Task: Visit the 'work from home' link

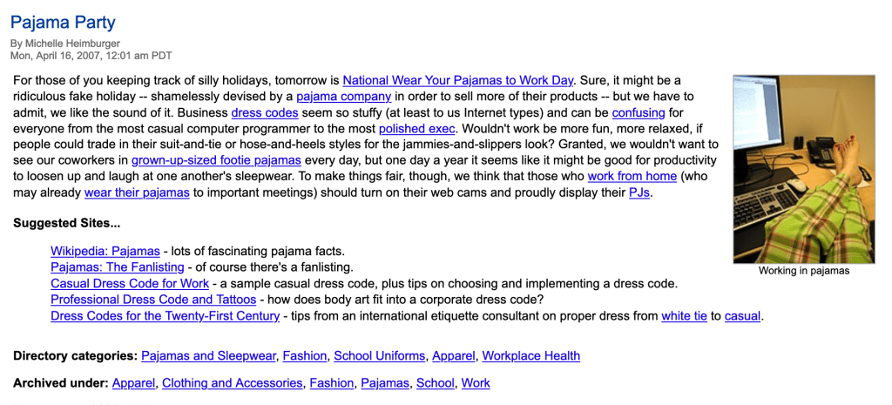Action: click(x=632, y=176)
